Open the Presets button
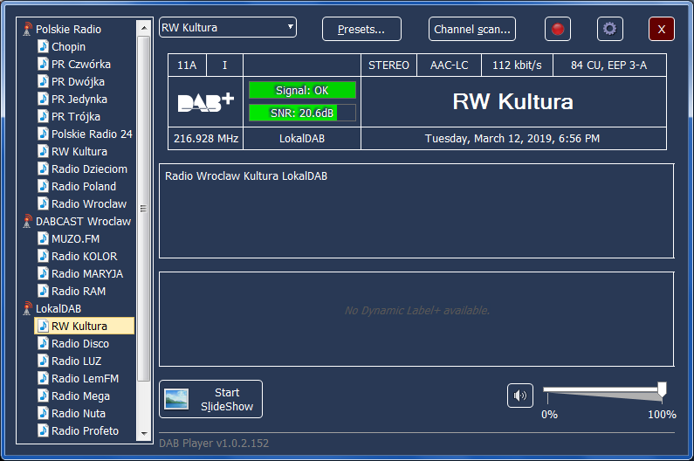 (x=361, y=29)
